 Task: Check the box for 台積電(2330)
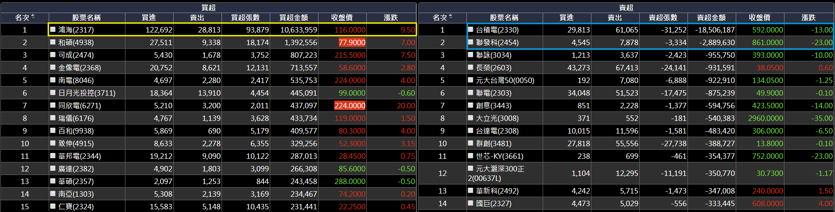471,29
